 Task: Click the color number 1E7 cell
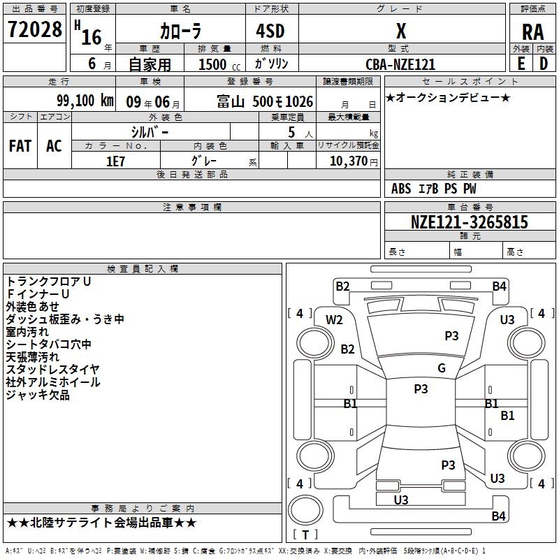click(116, 161)
